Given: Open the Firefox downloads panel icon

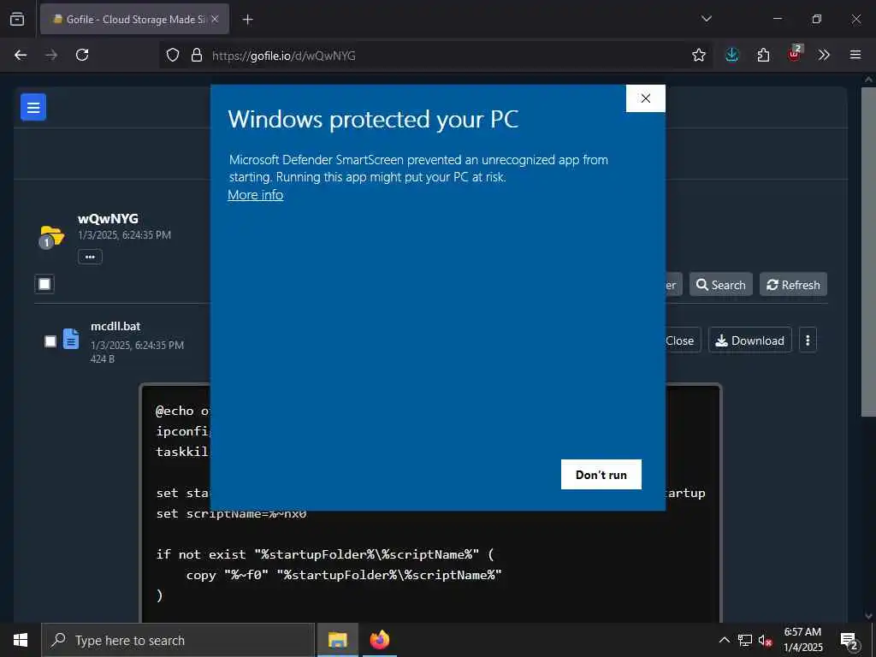Looking at the screenshot, I should click(732, 55).
